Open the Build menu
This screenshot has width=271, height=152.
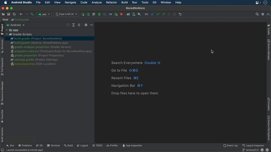(x=124, y=3)
